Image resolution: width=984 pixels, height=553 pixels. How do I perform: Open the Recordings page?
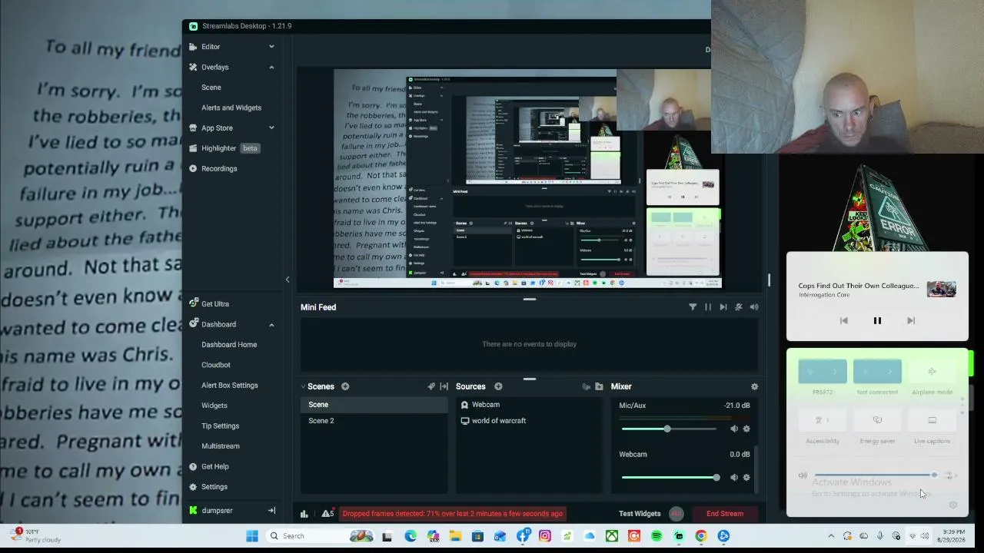[x=219, y=169]
